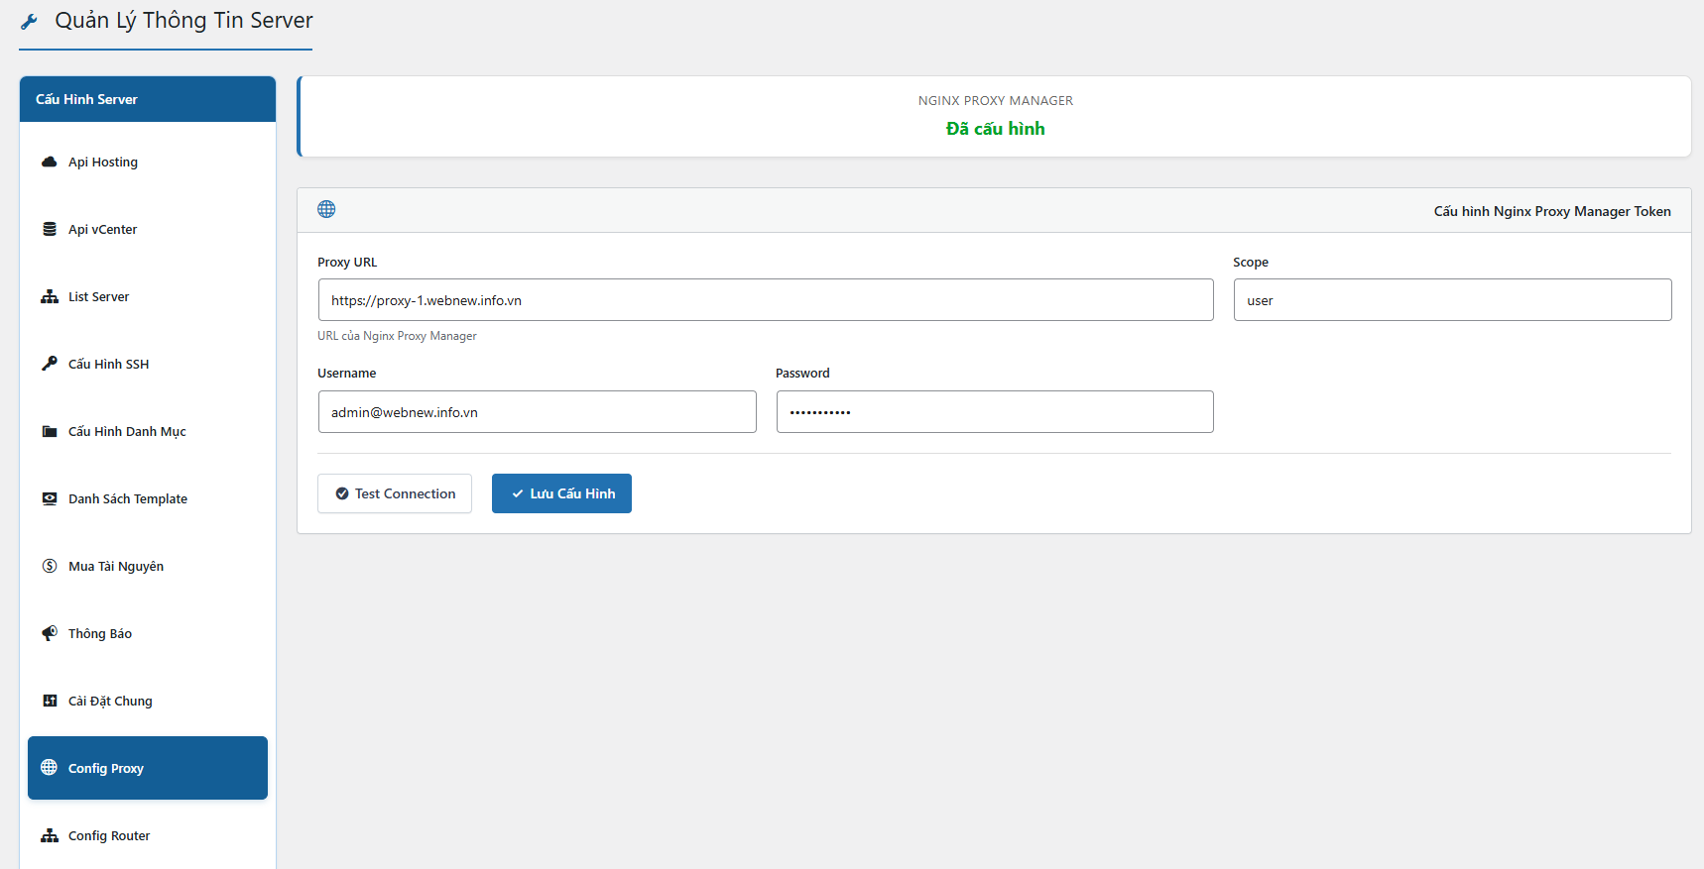1704x869 pixels.
Task: Click the Scope input field
Action: pos(1452,299)
